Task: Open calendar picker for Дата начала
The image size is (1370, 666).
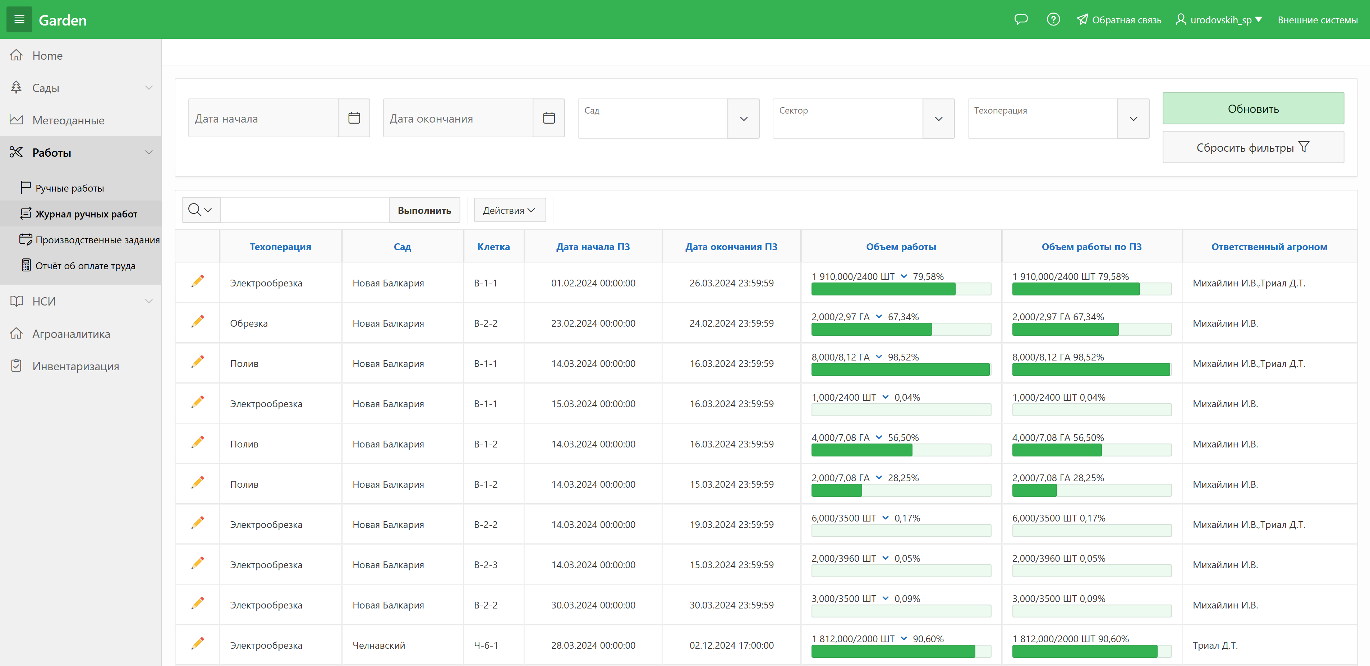Action: 354,118
